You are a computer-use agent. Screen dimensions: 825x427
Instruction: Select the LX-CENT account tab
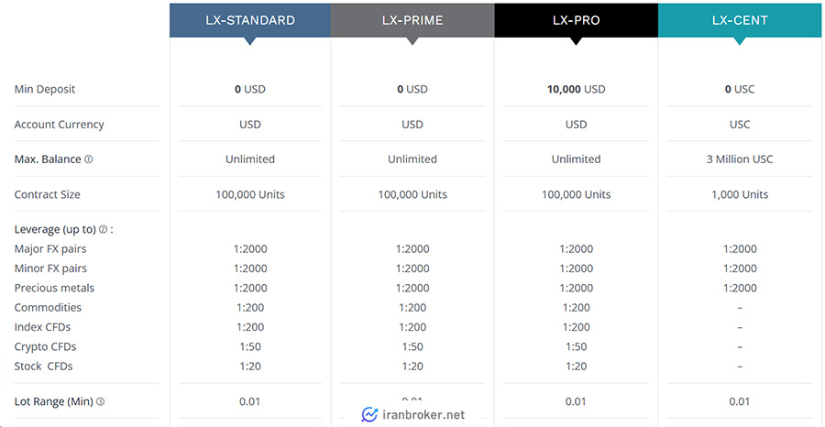click(740, 20)
